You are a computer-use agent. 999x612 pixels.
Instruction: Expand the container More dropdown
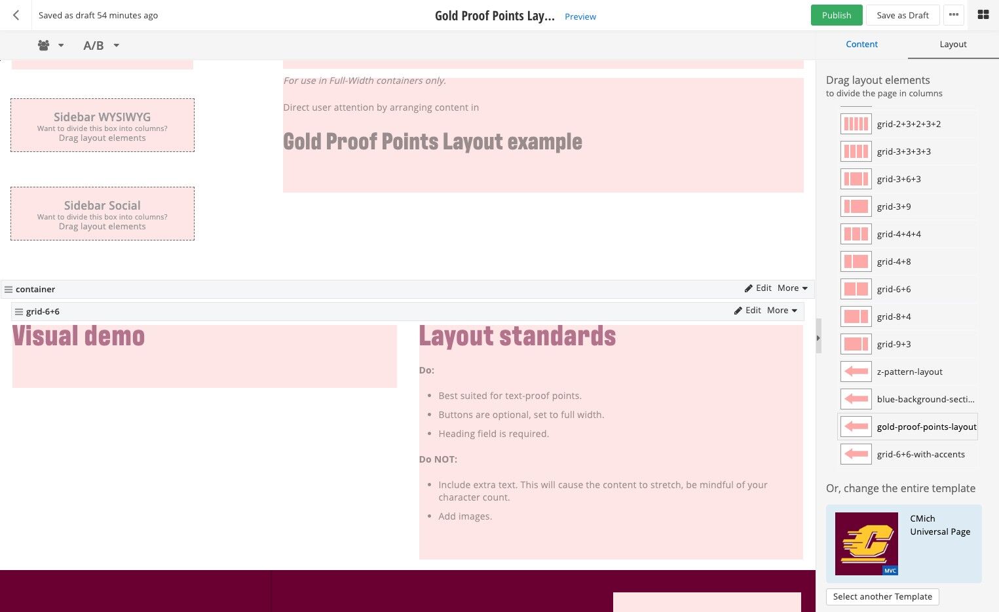point(793,288)
